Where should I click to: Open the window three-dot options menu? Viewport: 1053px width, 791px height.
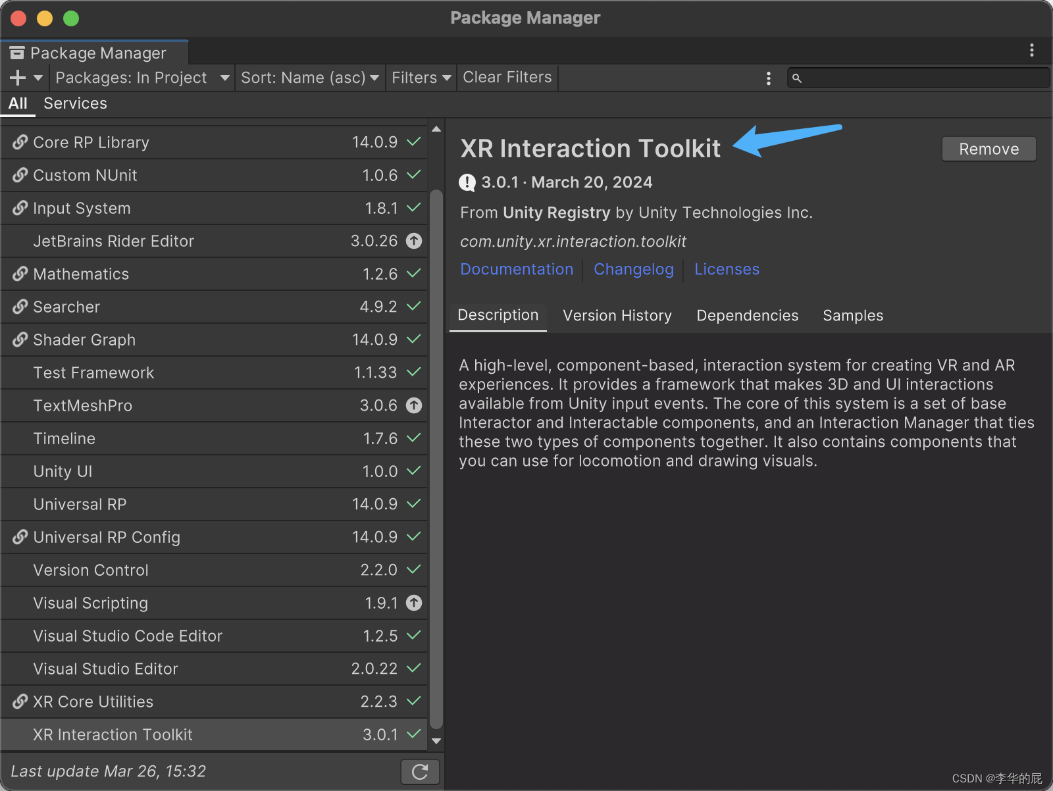[x=1031, y=50]
